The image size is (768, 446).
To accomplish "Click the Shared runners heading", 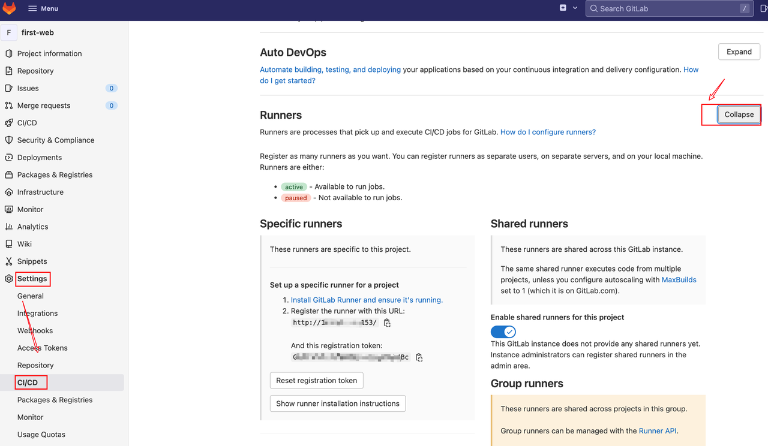I will [x=529, y=224].
